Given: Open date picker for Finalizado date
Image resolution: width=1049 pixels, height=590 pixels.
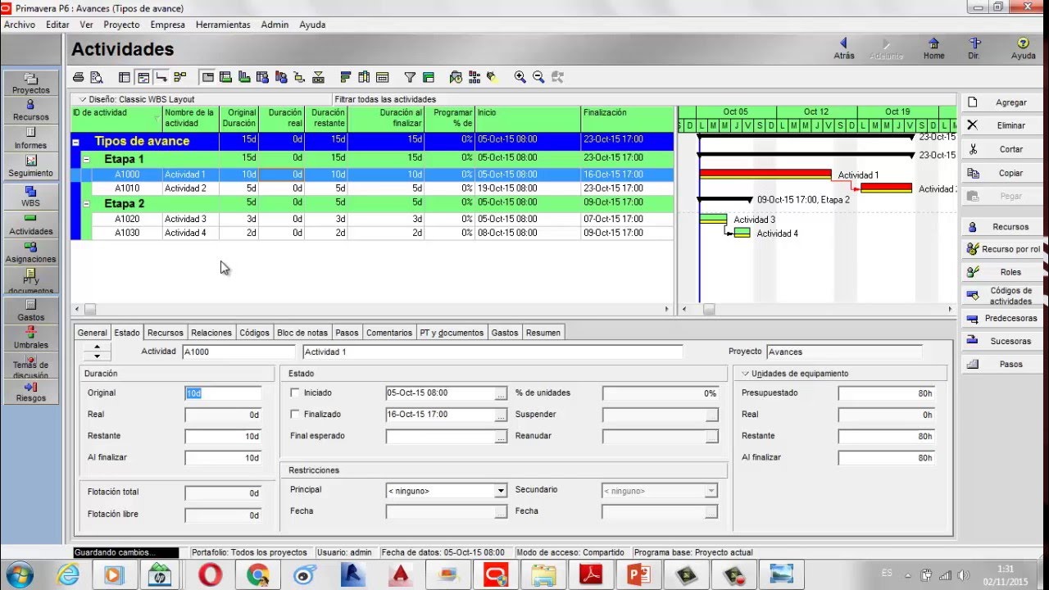Looking at the screenshot, I should pyautogui.click(x=500, y=415).
